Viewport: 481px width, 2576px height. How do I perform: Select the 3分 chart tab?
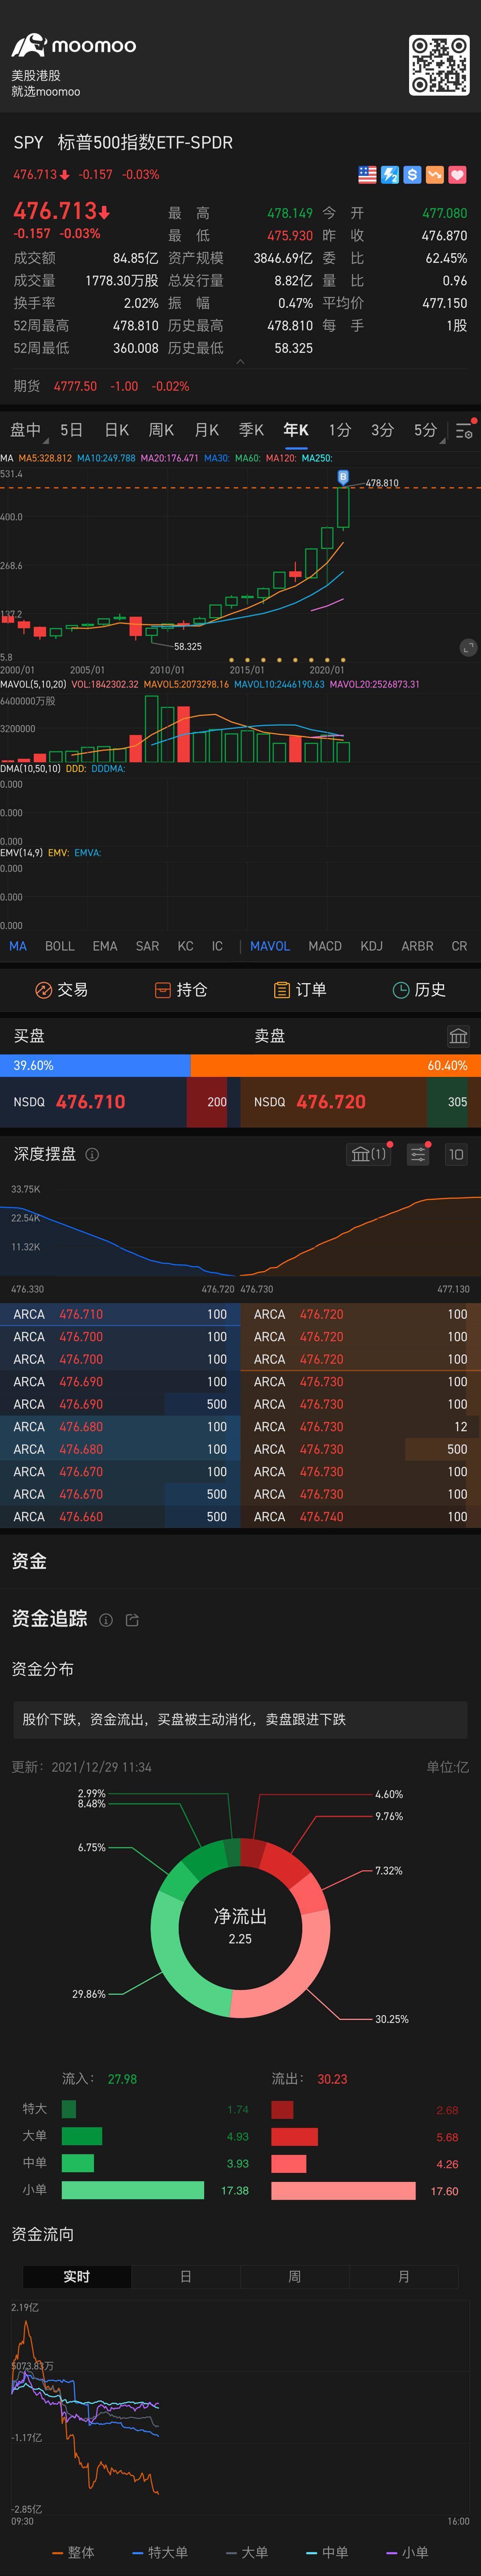coord(382,430)
